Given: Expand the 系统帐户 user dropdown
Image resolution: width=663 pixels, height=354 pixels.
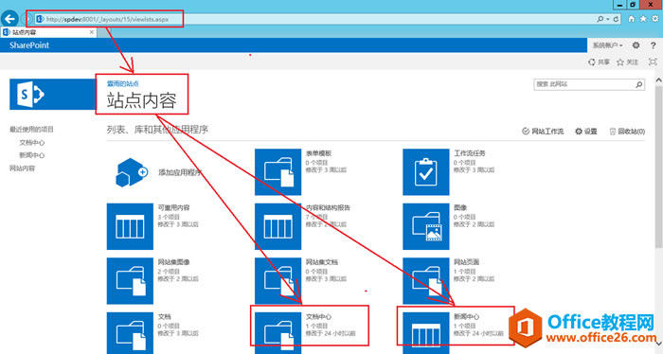Looking at the screenshot, I should pos(607,45).
